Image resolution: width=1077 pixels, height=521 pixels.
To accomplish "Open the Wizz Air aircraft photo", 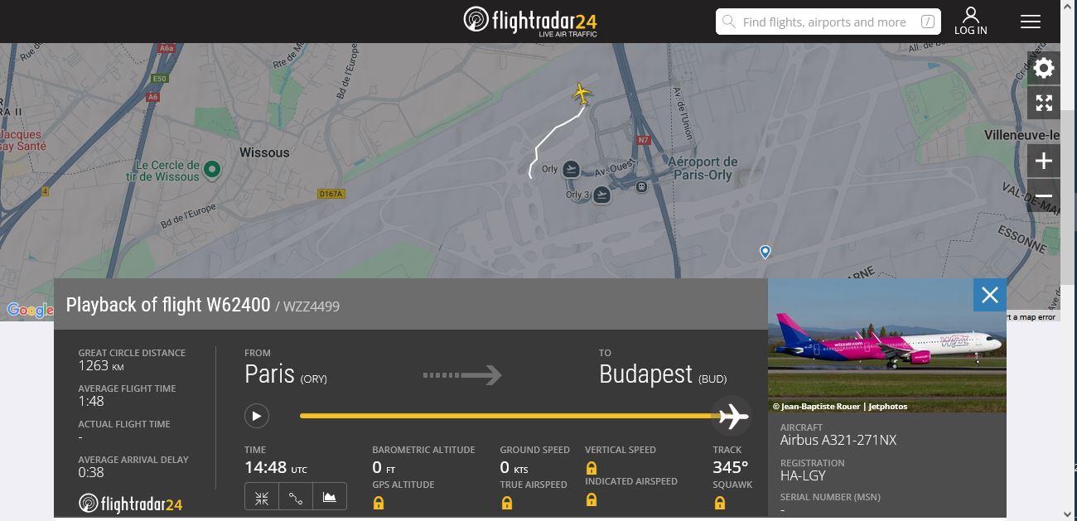I will [886, 345].
